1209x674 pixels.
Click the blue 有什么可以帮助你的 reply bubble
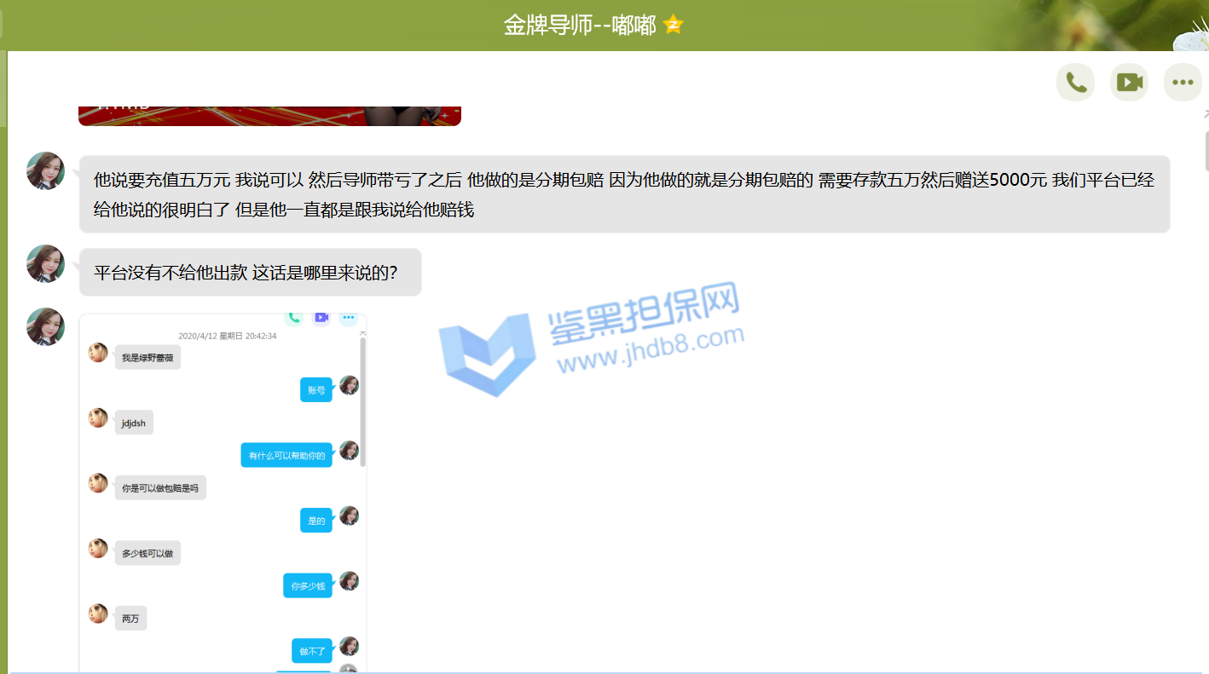[286, 455]
